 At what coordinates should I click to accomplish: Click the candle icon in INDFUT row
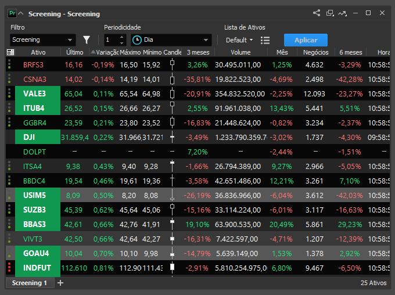pyautogui.click(x=173, y=267)
